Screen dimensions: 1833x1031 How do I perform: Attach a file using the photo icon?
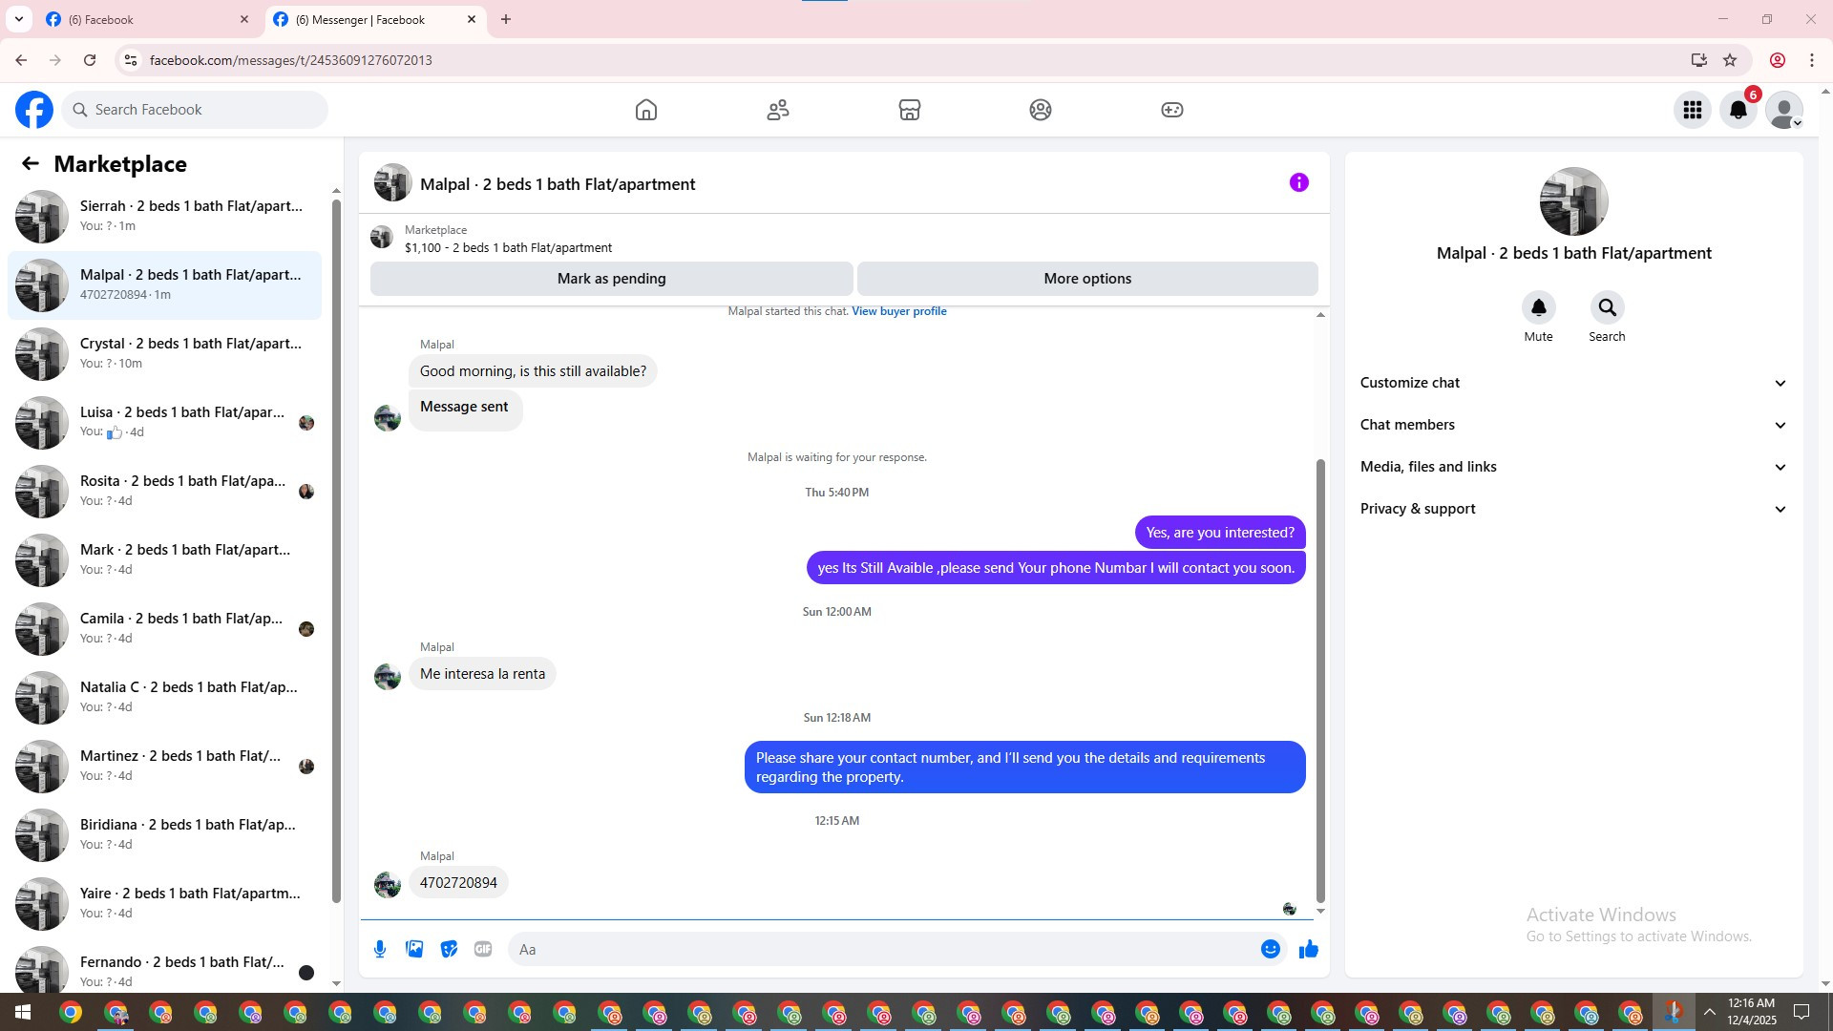pos(414,949)
